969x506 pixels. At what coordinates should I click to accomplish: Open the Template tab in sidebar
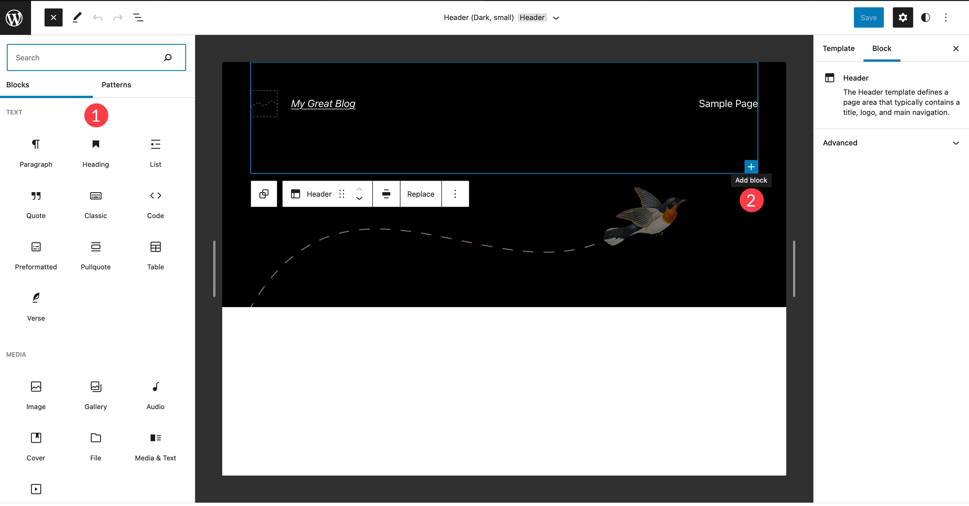838,48
